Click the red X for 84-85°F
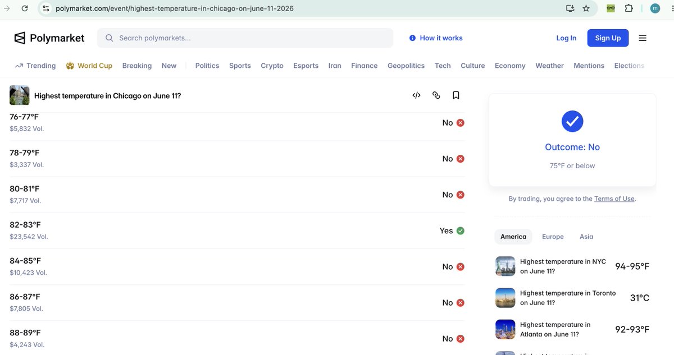 point(461,266)
